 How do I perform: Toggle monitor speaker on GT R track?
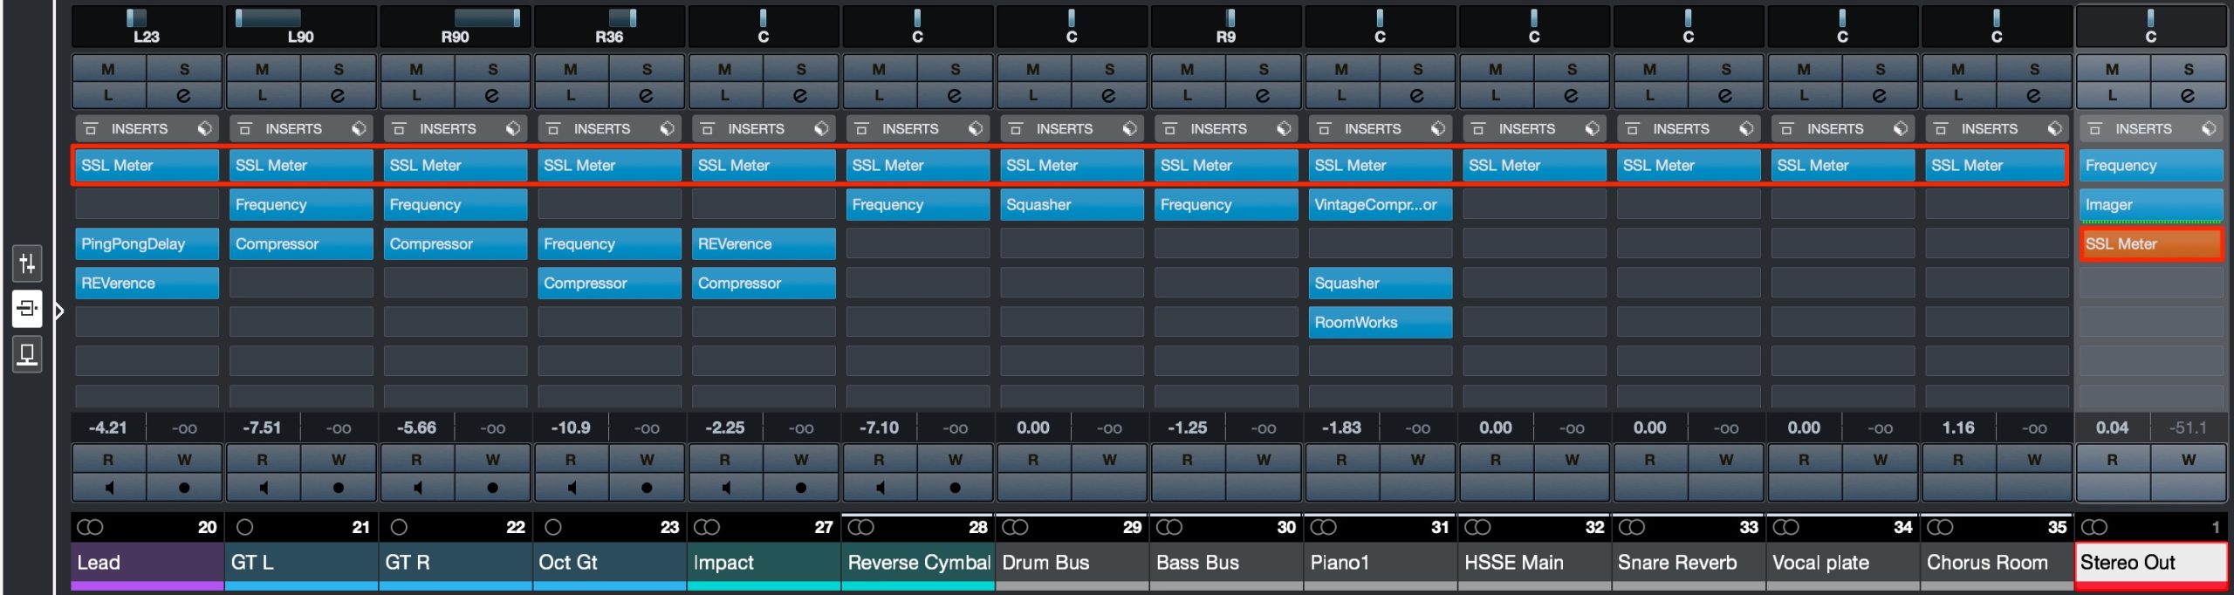(417, 488)
